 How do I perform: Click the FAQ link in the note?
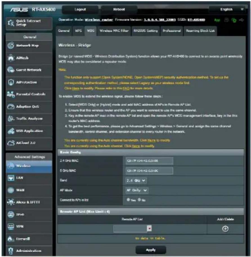click(126, 88)
